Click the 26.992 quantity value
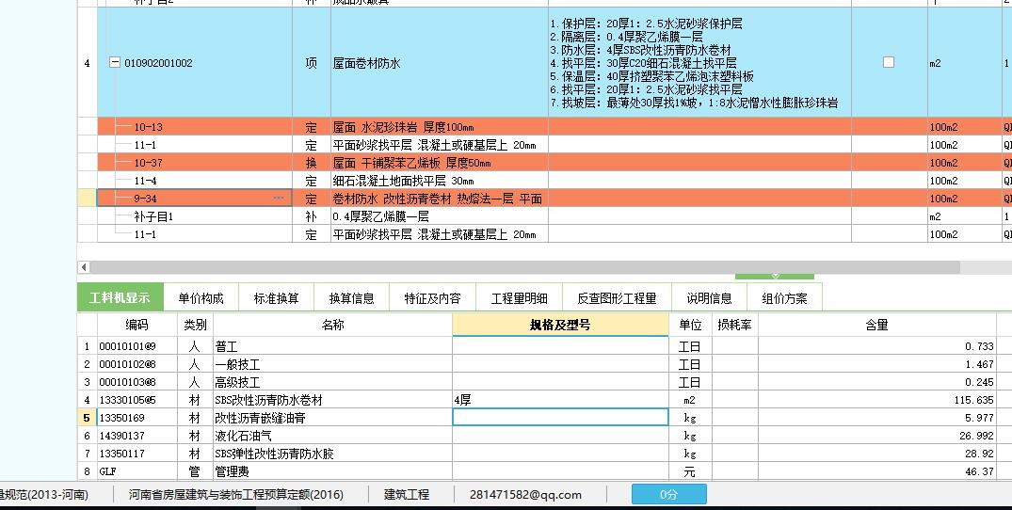The height and width of the screenshot is (510, 1012). (x=976, y=436)
